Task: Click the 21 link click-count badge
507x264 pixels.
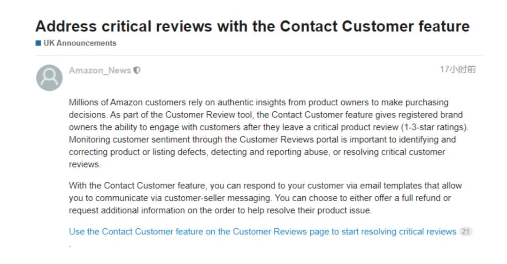Action: [x=466, y=232]
